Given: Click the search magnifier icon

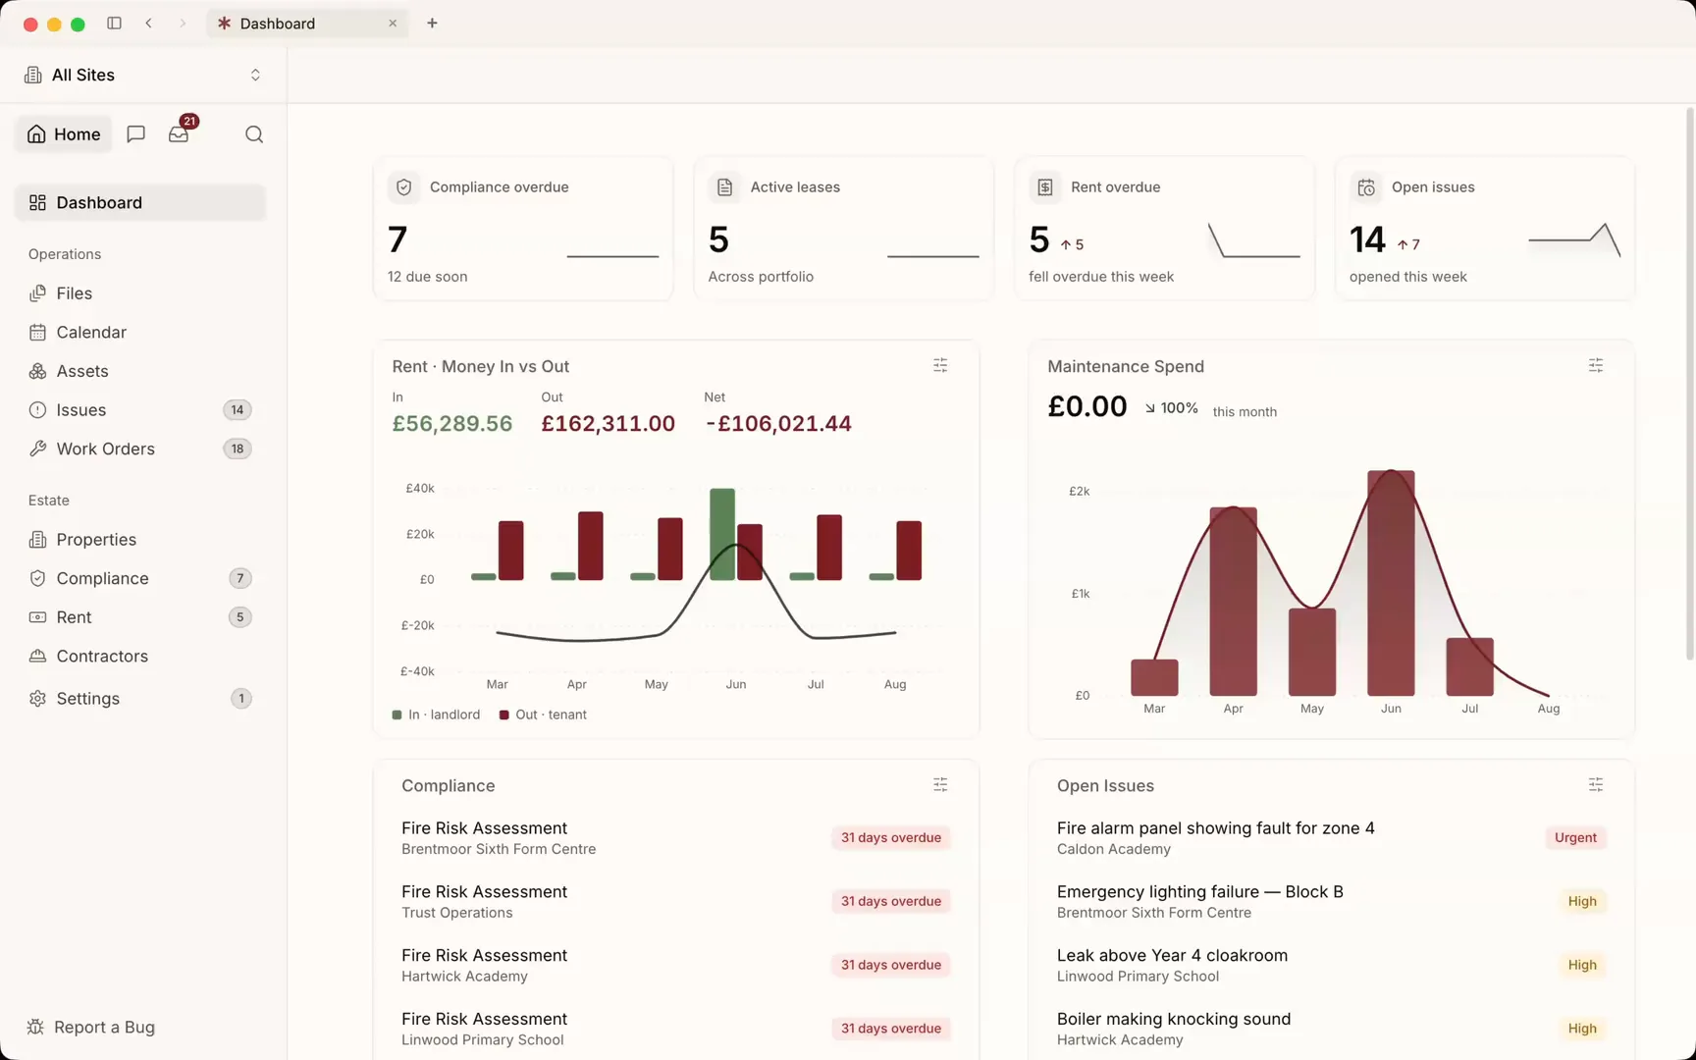Looking at the screenshot, I should tap(254, 134).
